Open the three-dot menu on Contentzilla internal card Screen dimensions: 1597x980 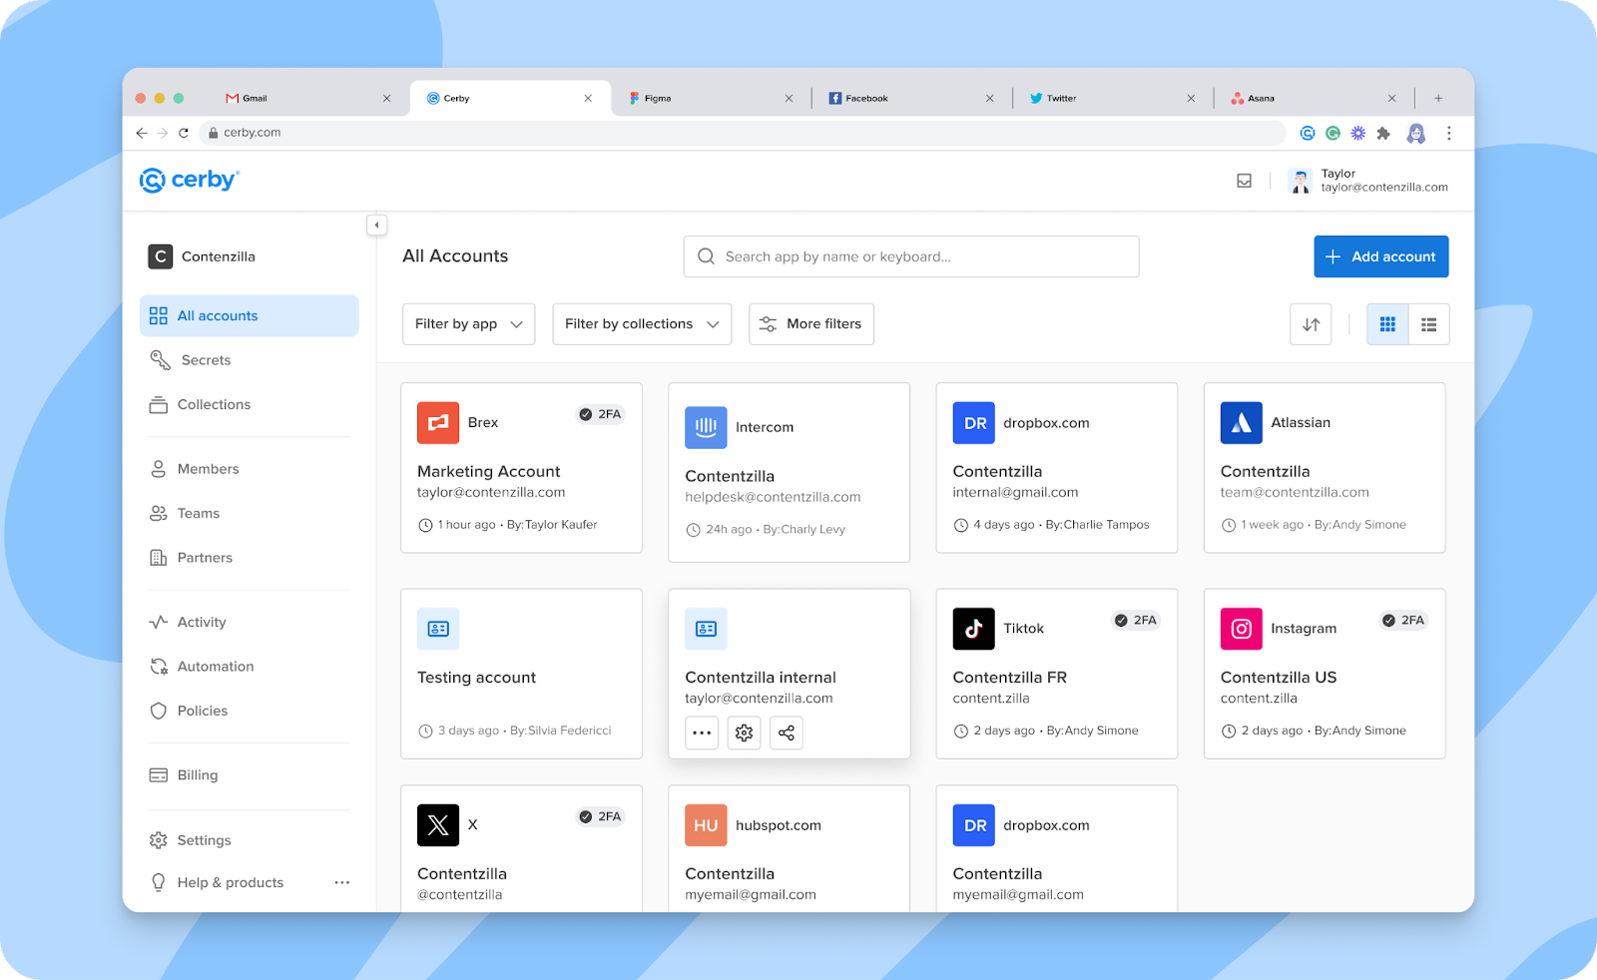point(702,733)
